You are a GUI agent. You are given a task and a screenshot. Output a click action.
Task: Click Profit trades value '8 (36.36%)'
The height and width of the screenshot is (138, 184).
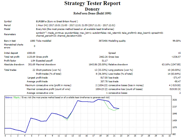(101, 74)
